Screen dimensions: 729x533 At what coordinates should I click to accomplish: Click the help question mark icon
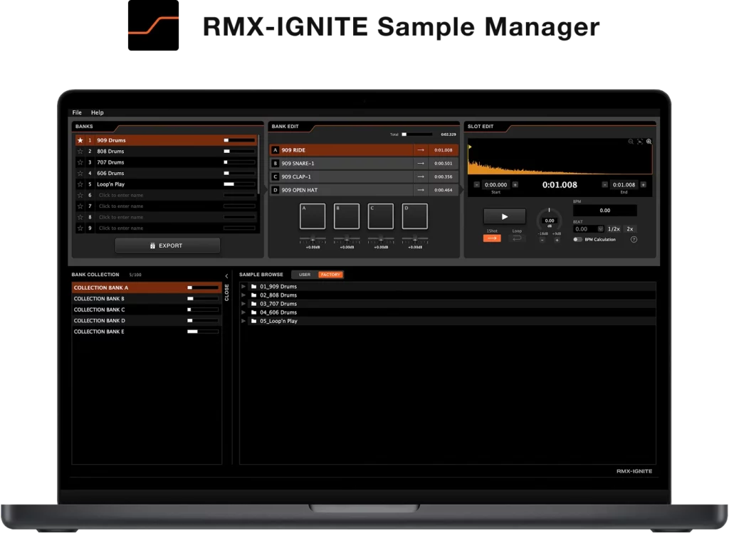point(634,240)
